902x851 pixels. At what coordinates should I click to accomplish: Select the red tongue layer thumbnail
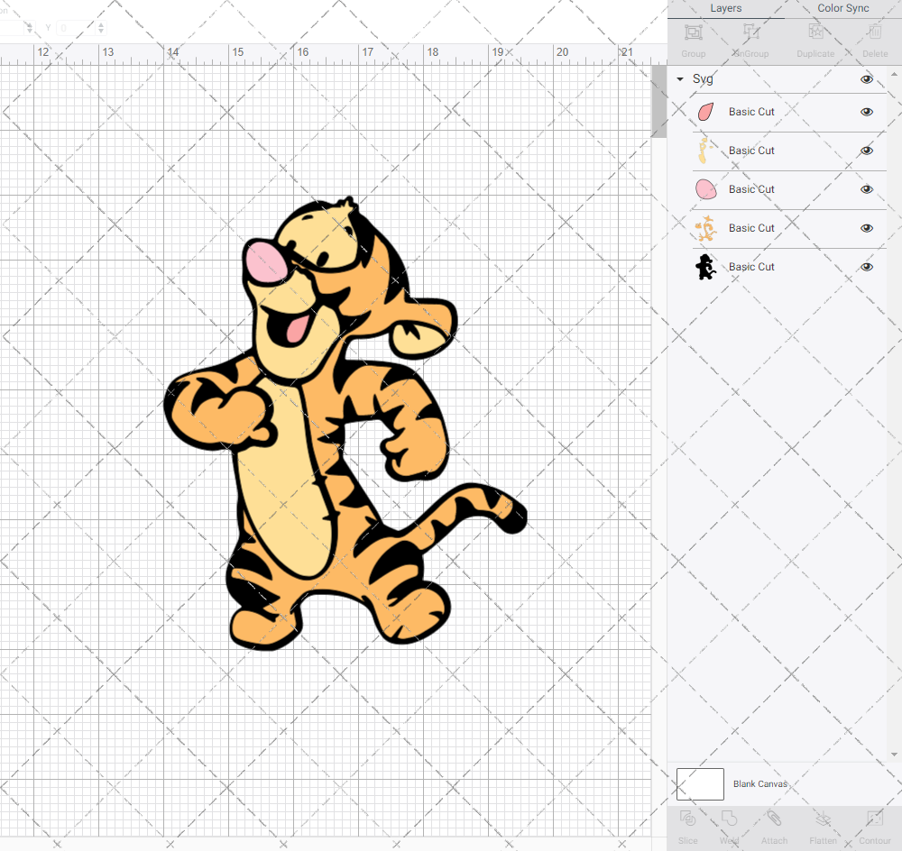[706, 112]
